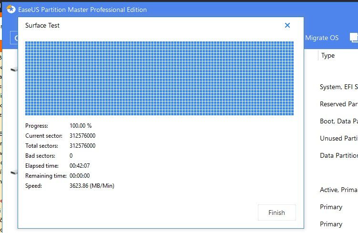This screenshot has height=233, width=358.
Task: Click the Bad sectors value 0
Action: (x=71, y=156)
